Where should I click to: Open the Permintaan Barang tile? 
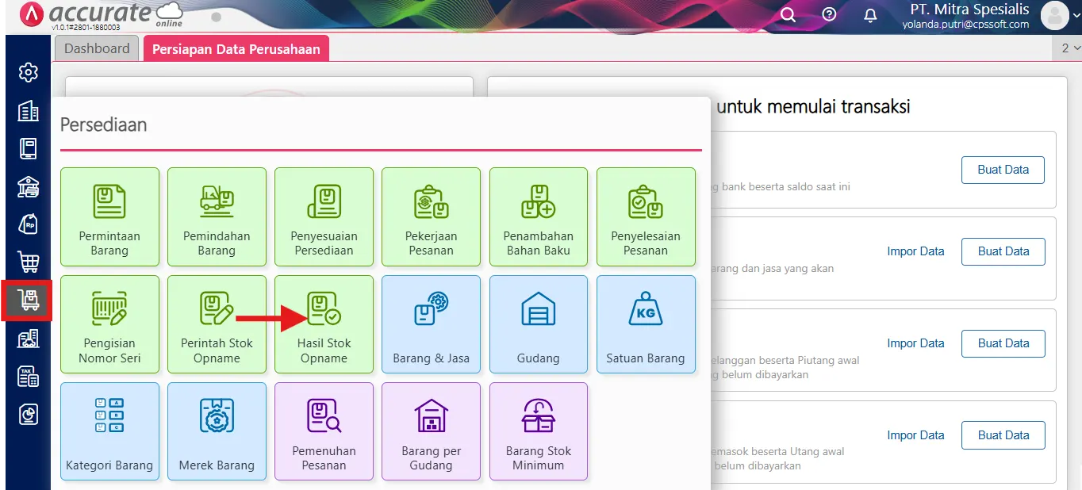[109, 216]
